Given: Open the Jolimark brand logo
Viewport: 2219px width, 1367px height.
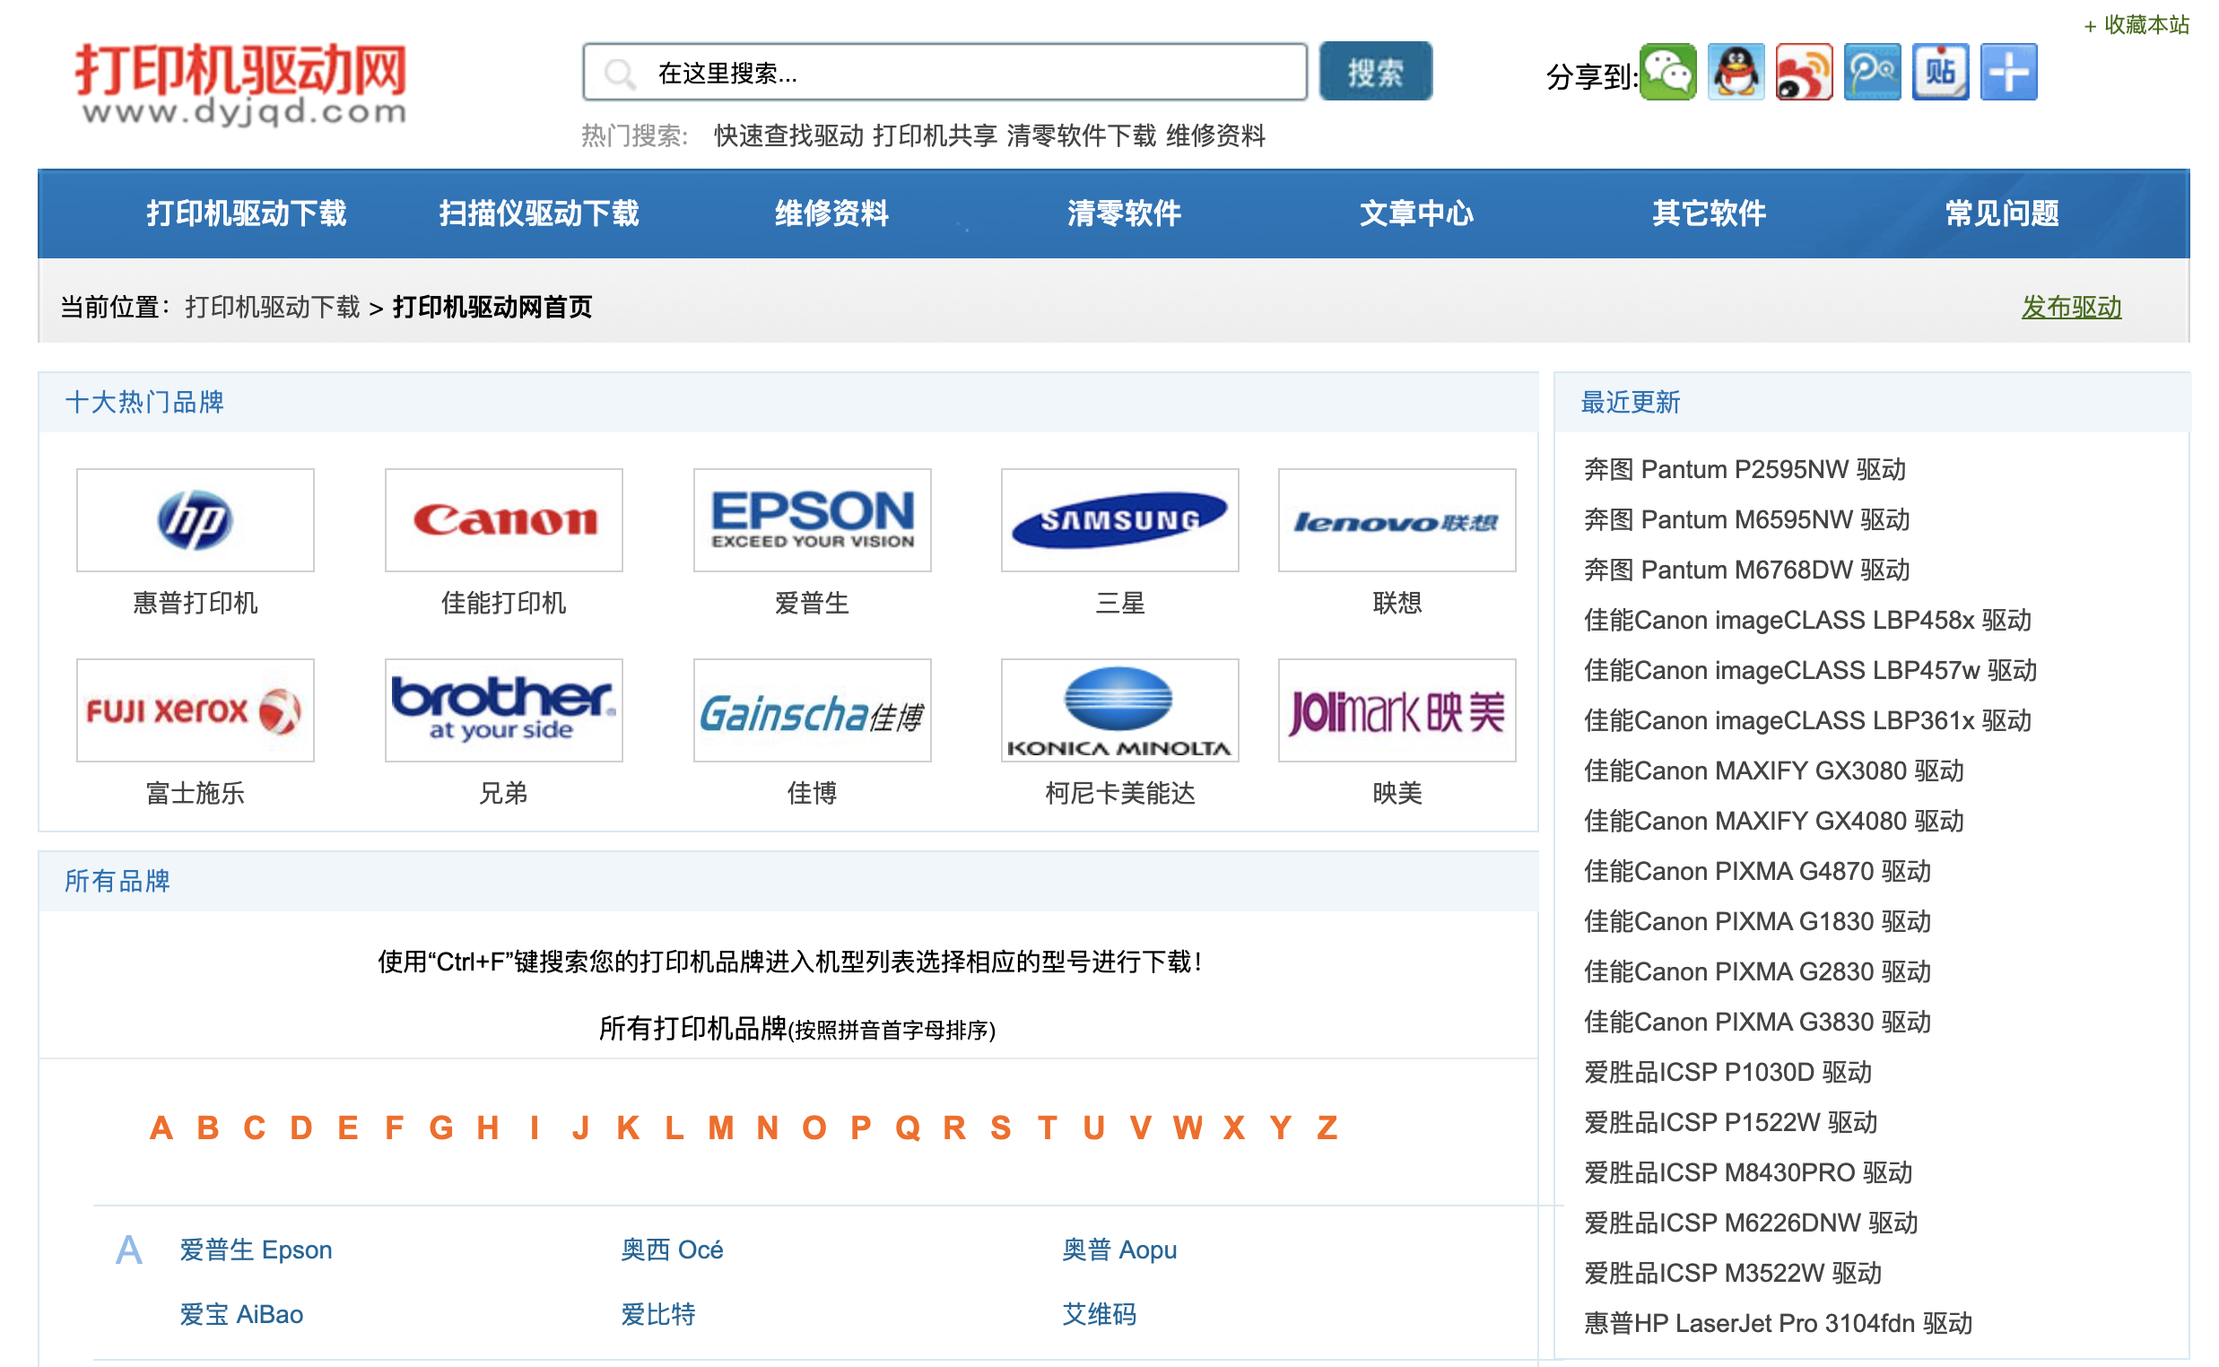Looking at the screenshot, I should 1397,710.
